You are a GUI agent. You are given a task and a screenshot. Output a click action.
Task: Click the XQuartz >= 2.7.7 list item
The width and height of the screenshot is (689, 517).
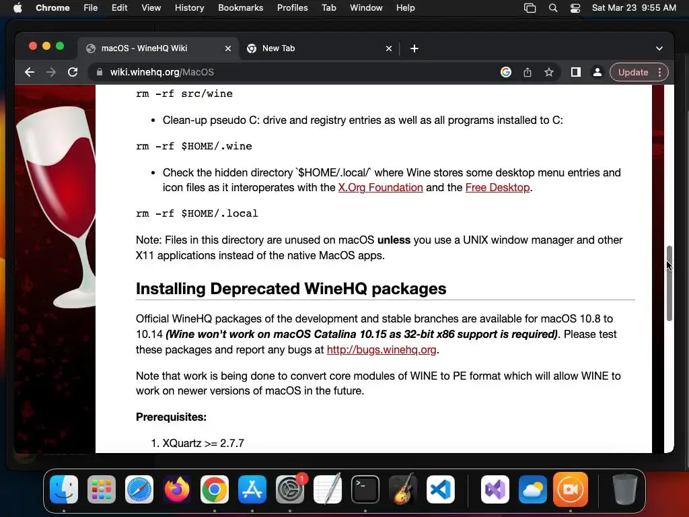coord(203,444)
